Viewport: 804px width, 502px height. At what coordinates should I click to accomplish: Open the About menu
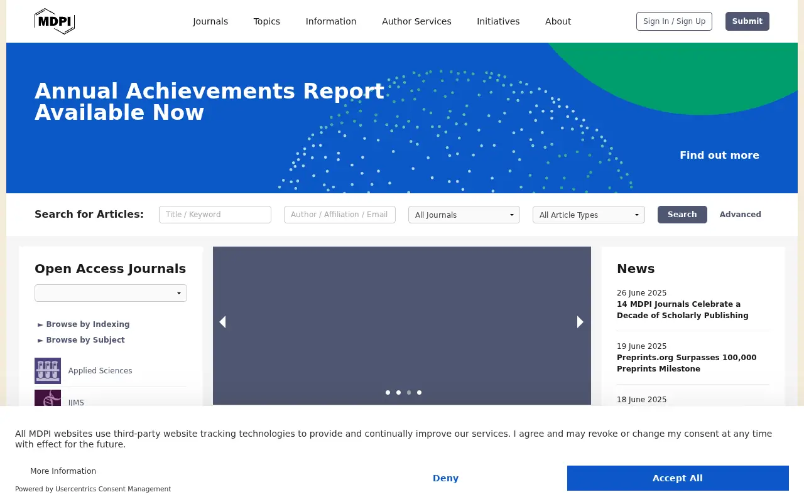click(x=558, y=21)
